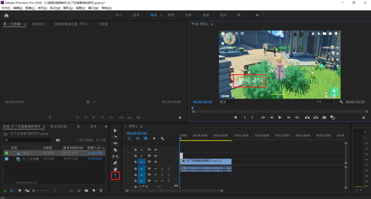Image resolution: width=371 pixels, height=199 pixels.
Task: Open Program monitor 节目:序列 1 panel menu
Action: pos(212,24)
